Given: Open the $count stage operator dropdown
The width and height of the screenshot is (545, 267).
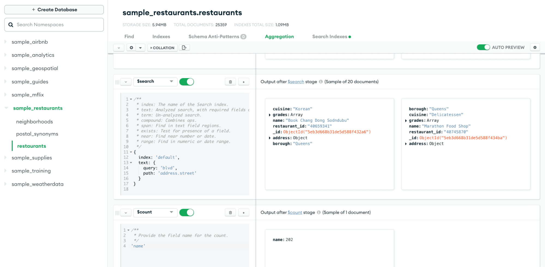Looking at the screenshot, I should (155, 212).
